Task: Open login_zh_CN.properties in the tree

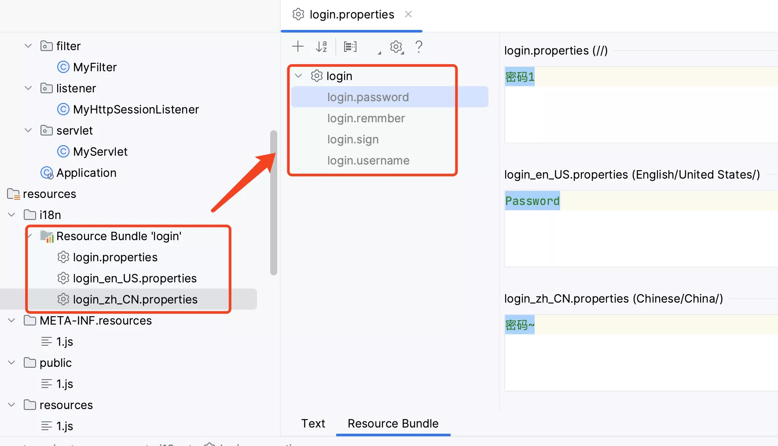Action: tap(135, 300)
